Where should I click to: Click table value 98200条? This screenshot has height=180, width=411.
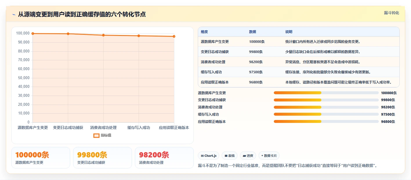pyautogui.click(x=256, y=62)
